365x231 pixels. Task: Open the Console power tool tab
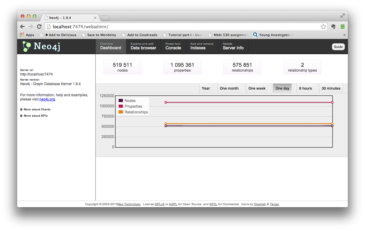(173, 46)
